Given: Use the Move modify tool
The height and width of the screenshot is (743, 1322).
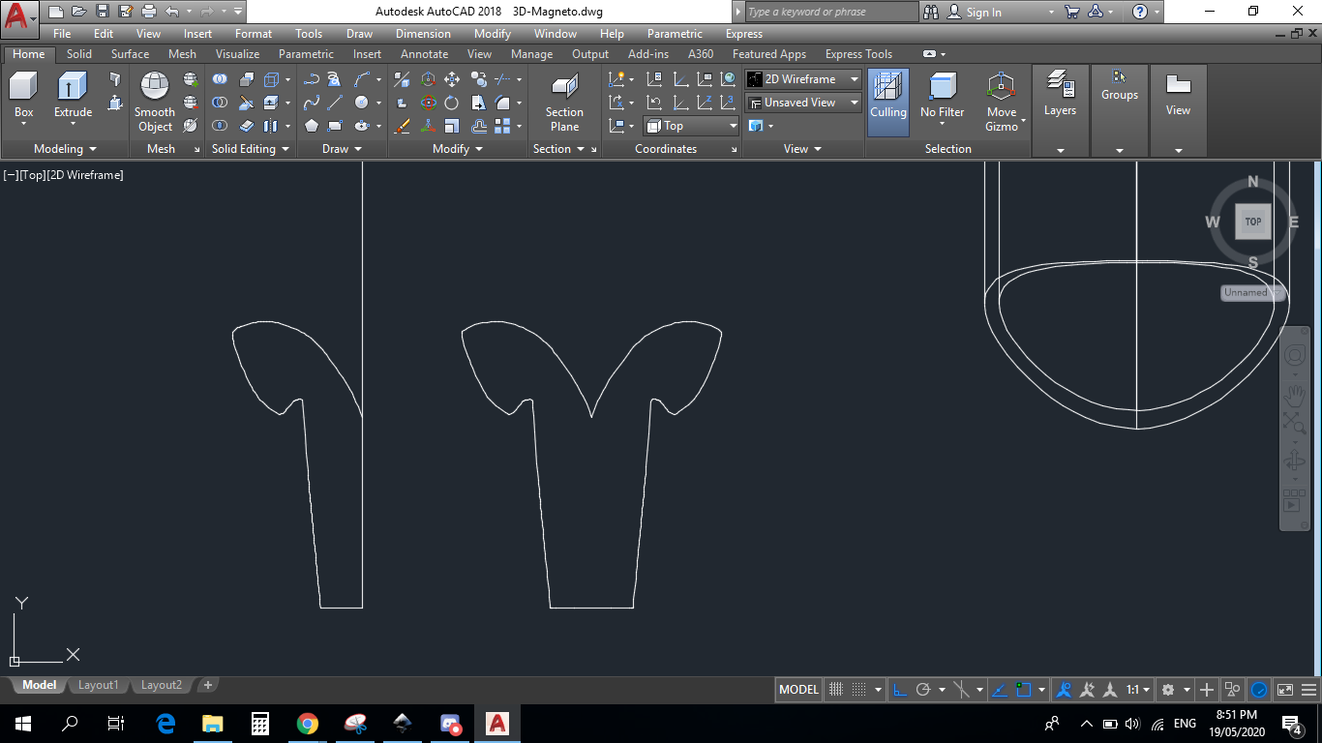Looking at the screenshot, I should [452, 79].
